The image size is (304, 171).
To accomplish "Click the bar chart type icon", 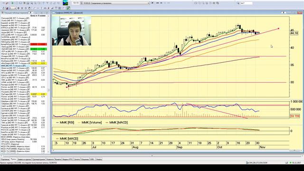I will (x=7, y=8).
